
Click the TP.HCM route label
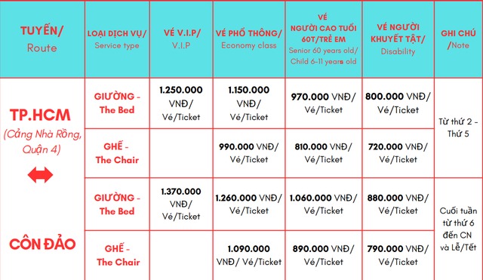(x=40, y=115)
